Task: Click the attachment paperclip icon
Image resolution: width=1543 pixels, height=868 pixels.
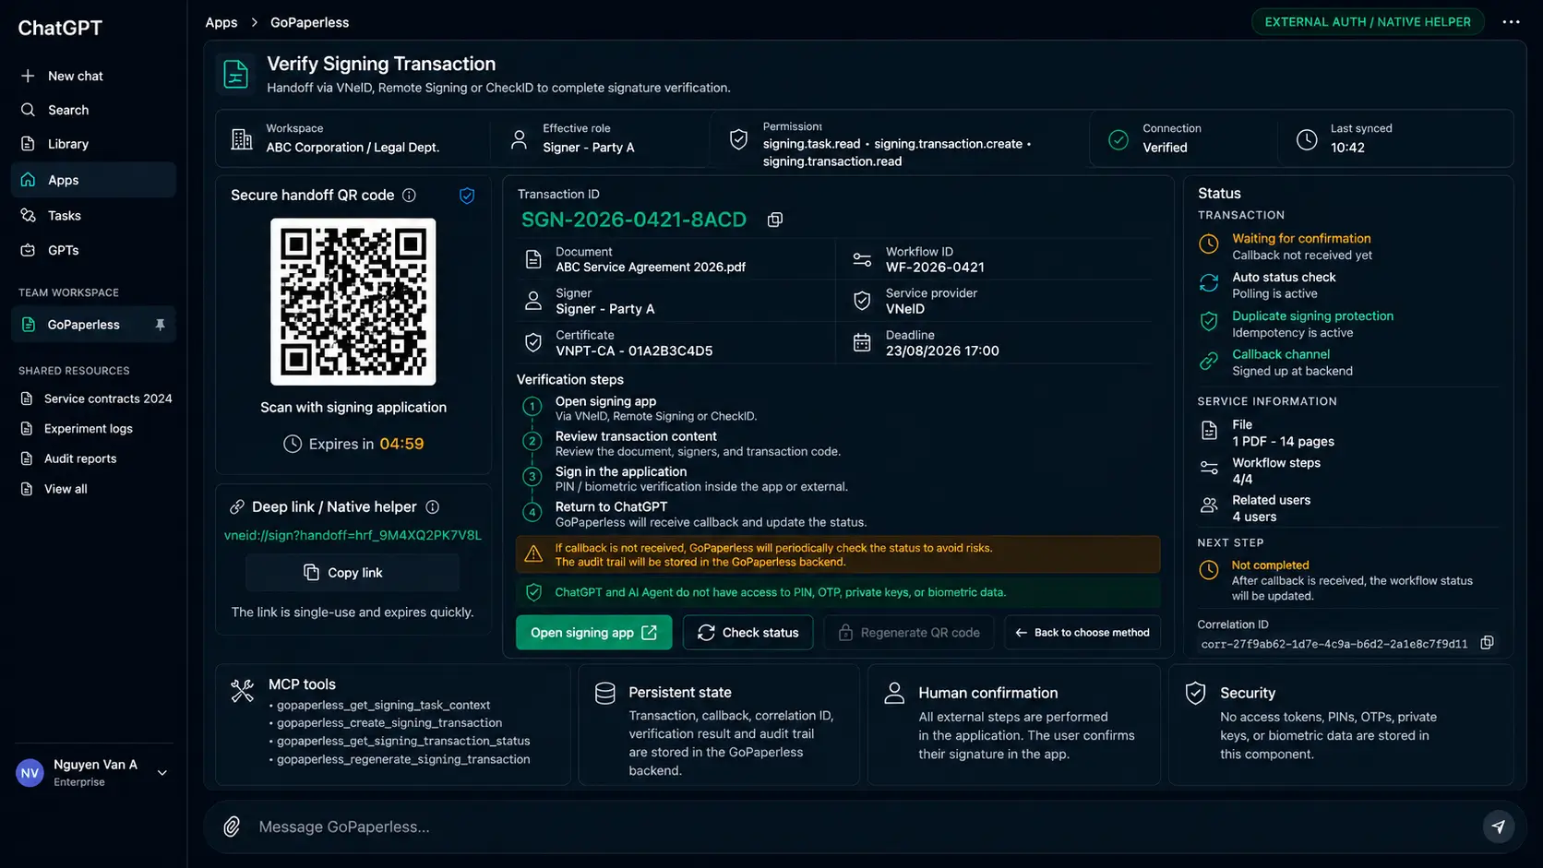Action: coord(232,826)
